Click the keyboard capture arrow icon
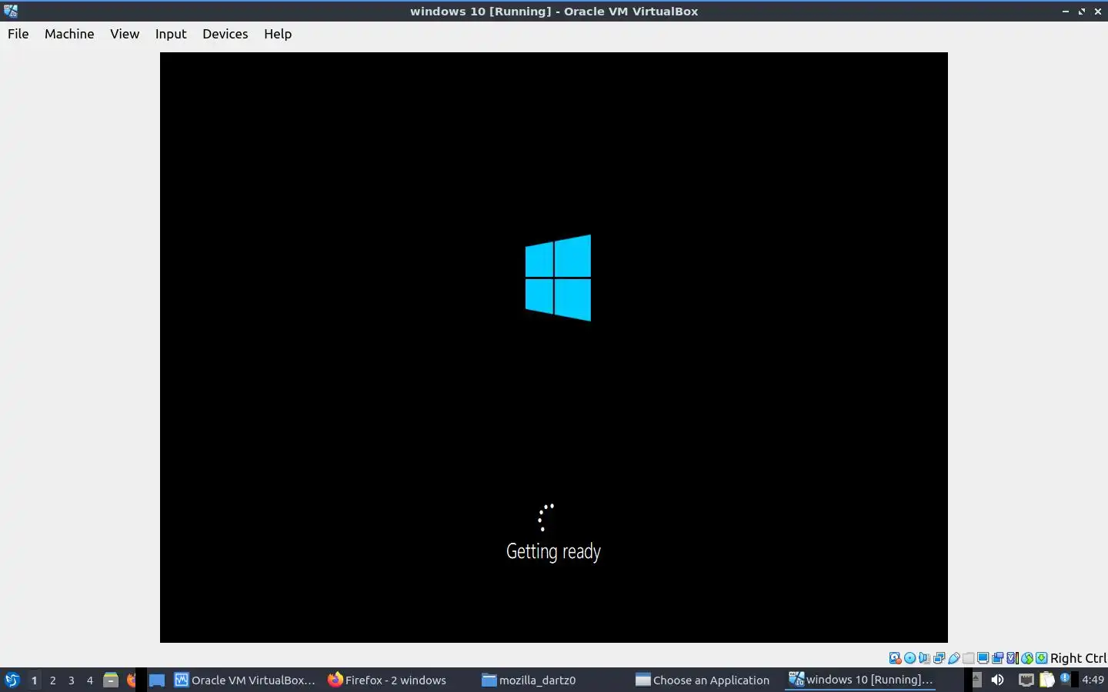Image resolution: width=1108 pixels, height=692 pixels. pyautogui.click(x=1041, y=658)
